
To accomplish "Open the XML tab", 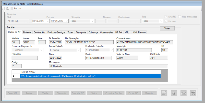I will [127, 32].
